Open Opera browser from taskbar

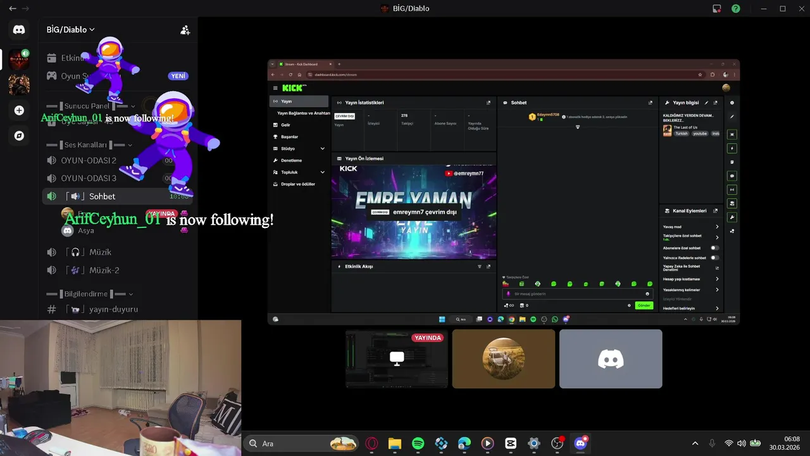[371, 443]
